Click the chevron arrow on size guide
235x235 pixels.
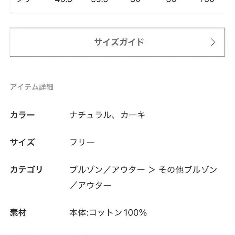[213, 42]
